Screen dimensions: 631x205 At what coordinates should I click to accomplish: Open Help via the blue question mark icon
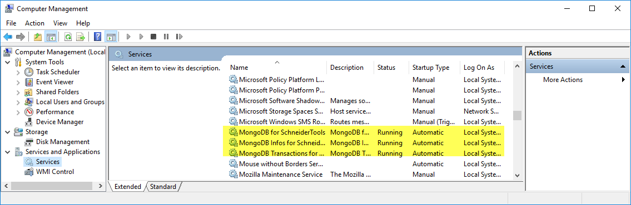[97, 37]
